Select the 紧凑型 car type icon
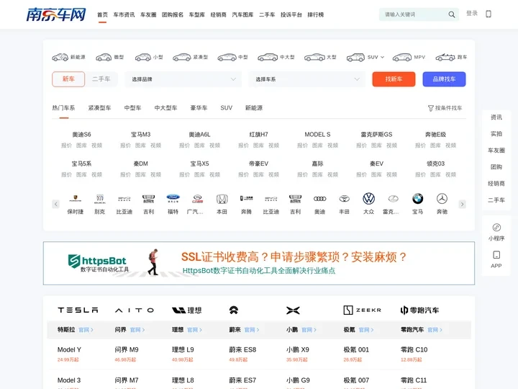The image size is (518, 389). 182,57
